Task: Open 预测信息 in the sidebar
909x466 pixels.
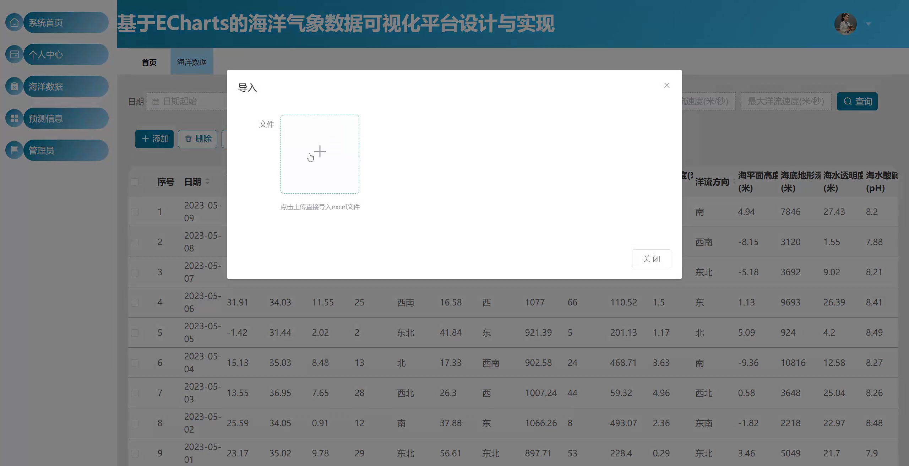Action: click(x=66, y=118)
